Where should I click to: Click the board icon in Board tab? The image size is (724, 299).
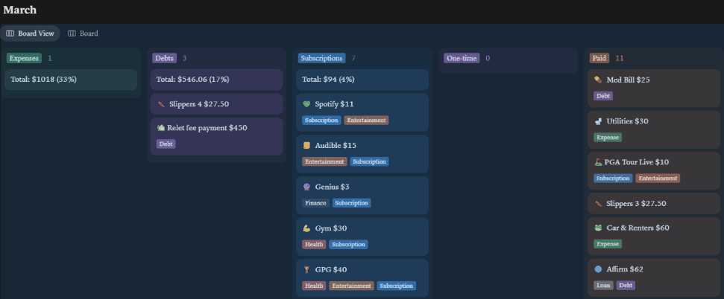72,33
